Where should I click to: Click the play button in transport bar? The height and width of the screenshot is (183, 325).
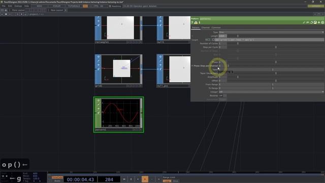point(145,179)
